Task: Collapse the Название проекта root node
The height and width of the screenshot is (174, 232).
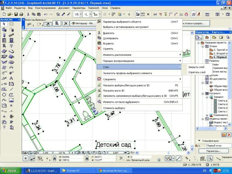Action: [198, 43]
